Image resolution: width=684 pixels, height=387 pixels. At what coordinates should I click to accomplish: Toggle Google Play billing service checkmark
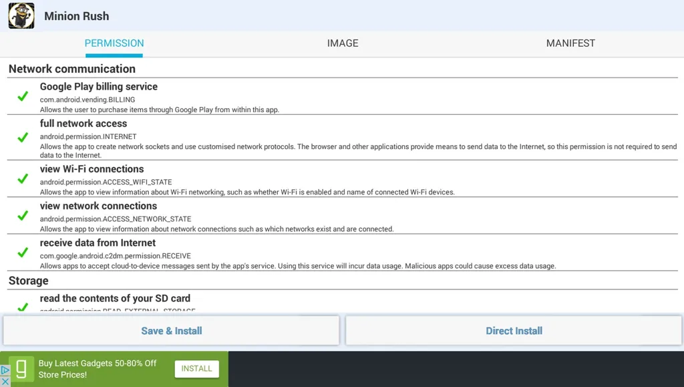23,96
